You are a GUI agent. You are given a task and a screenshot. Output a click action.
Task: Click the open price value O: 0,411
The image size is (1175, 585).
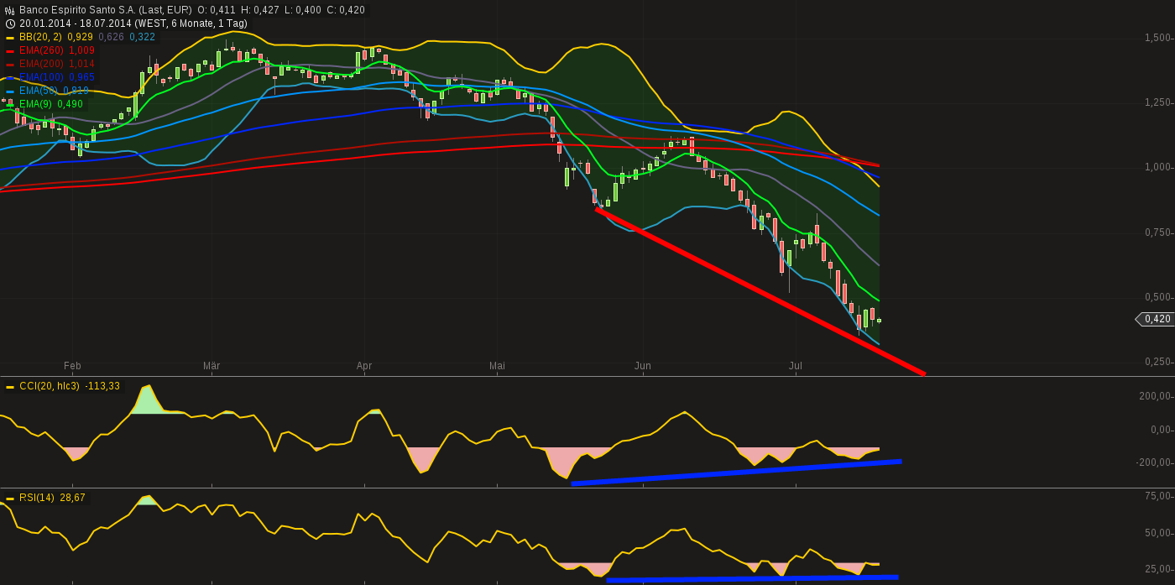217,10
